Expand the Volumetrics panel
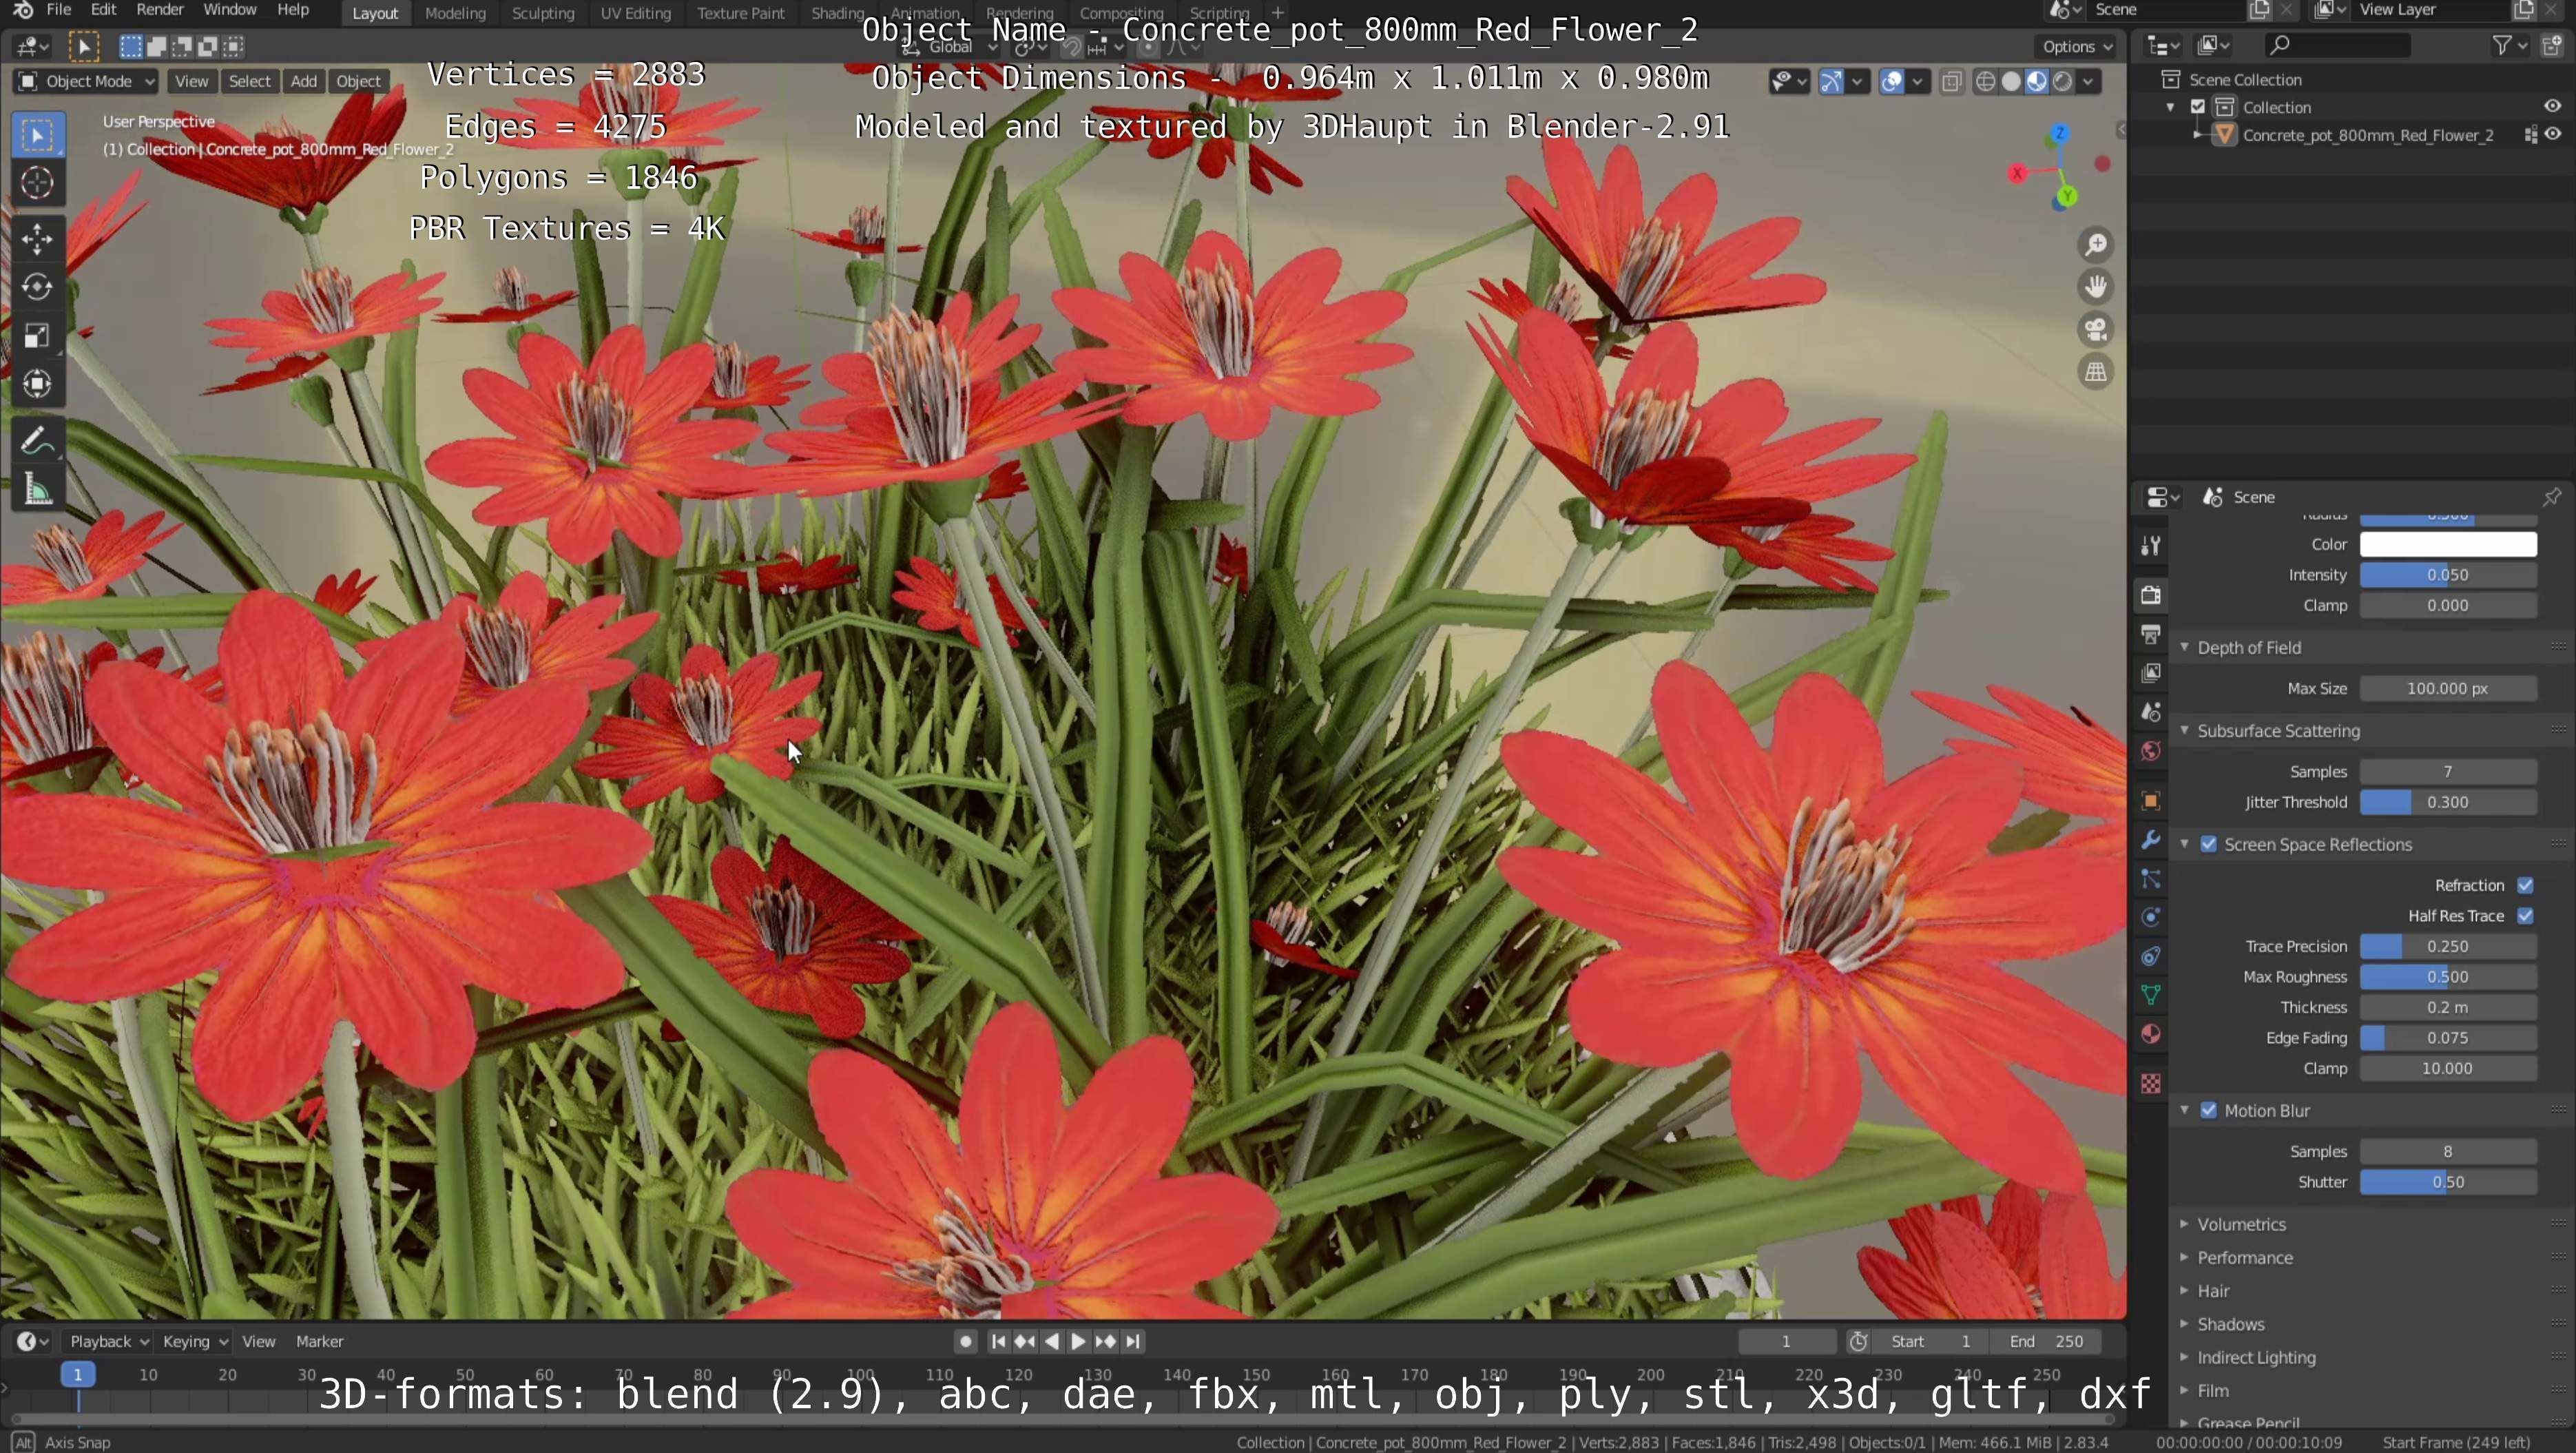The height and width of the screenshot is (1453, 2576). tap(2242, 1224)
